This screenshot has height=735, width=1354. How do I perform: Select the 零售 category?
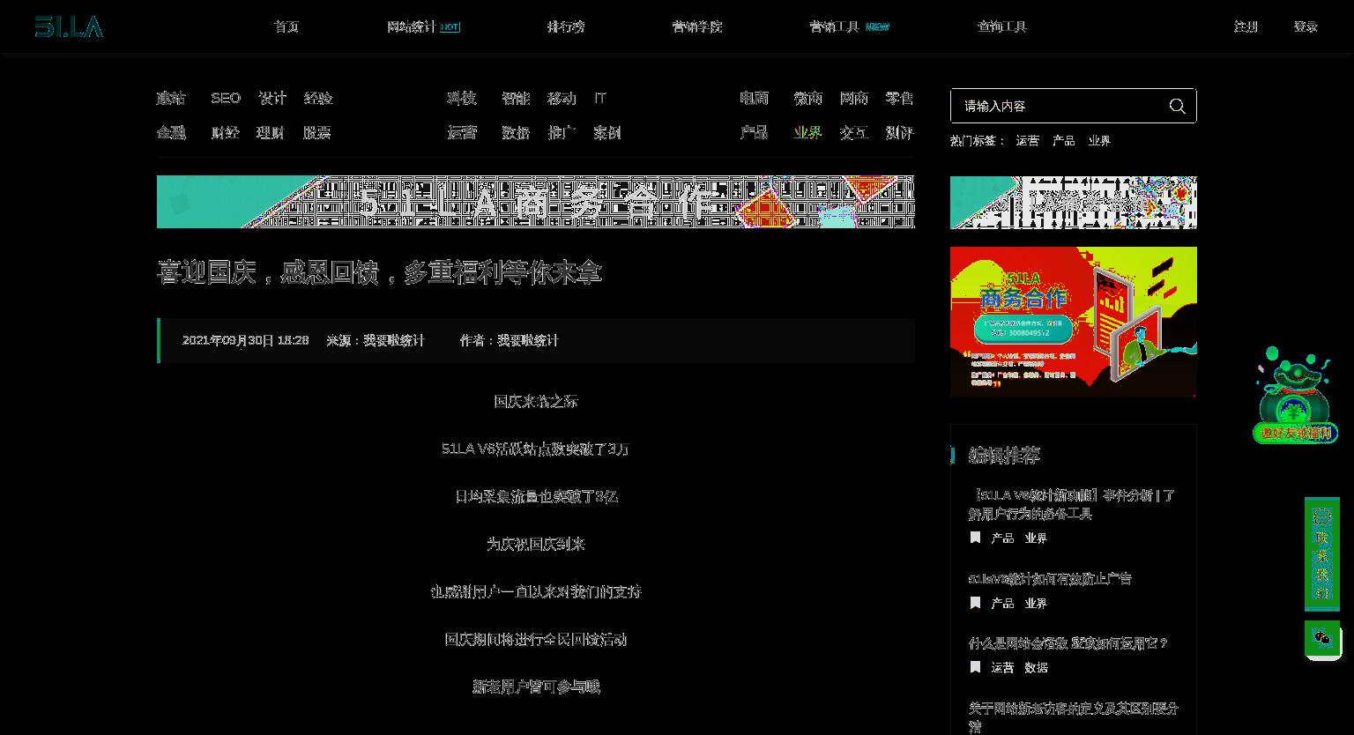coord(900,98)
